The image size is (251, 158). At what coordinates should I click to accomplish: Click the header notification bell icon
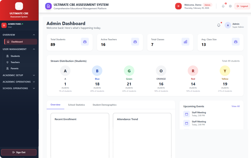pyautogui.click(x=223, y=6)
